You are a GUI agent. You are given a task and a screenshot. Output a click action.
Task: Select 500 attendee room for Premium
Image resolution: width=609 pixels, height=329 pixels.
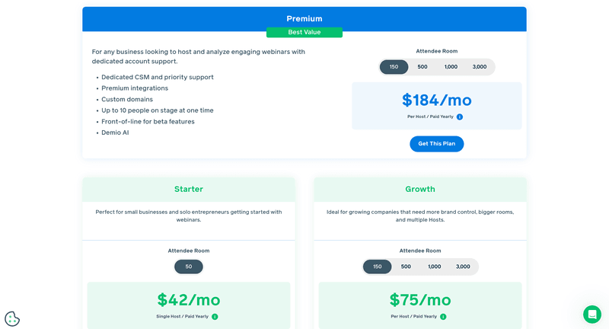[x=422, y=67]
